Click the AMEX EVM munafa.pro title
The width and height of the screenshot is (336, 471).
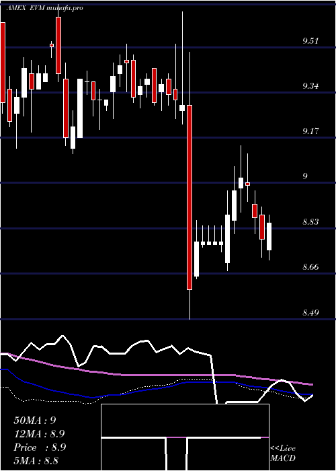point(45,8)
